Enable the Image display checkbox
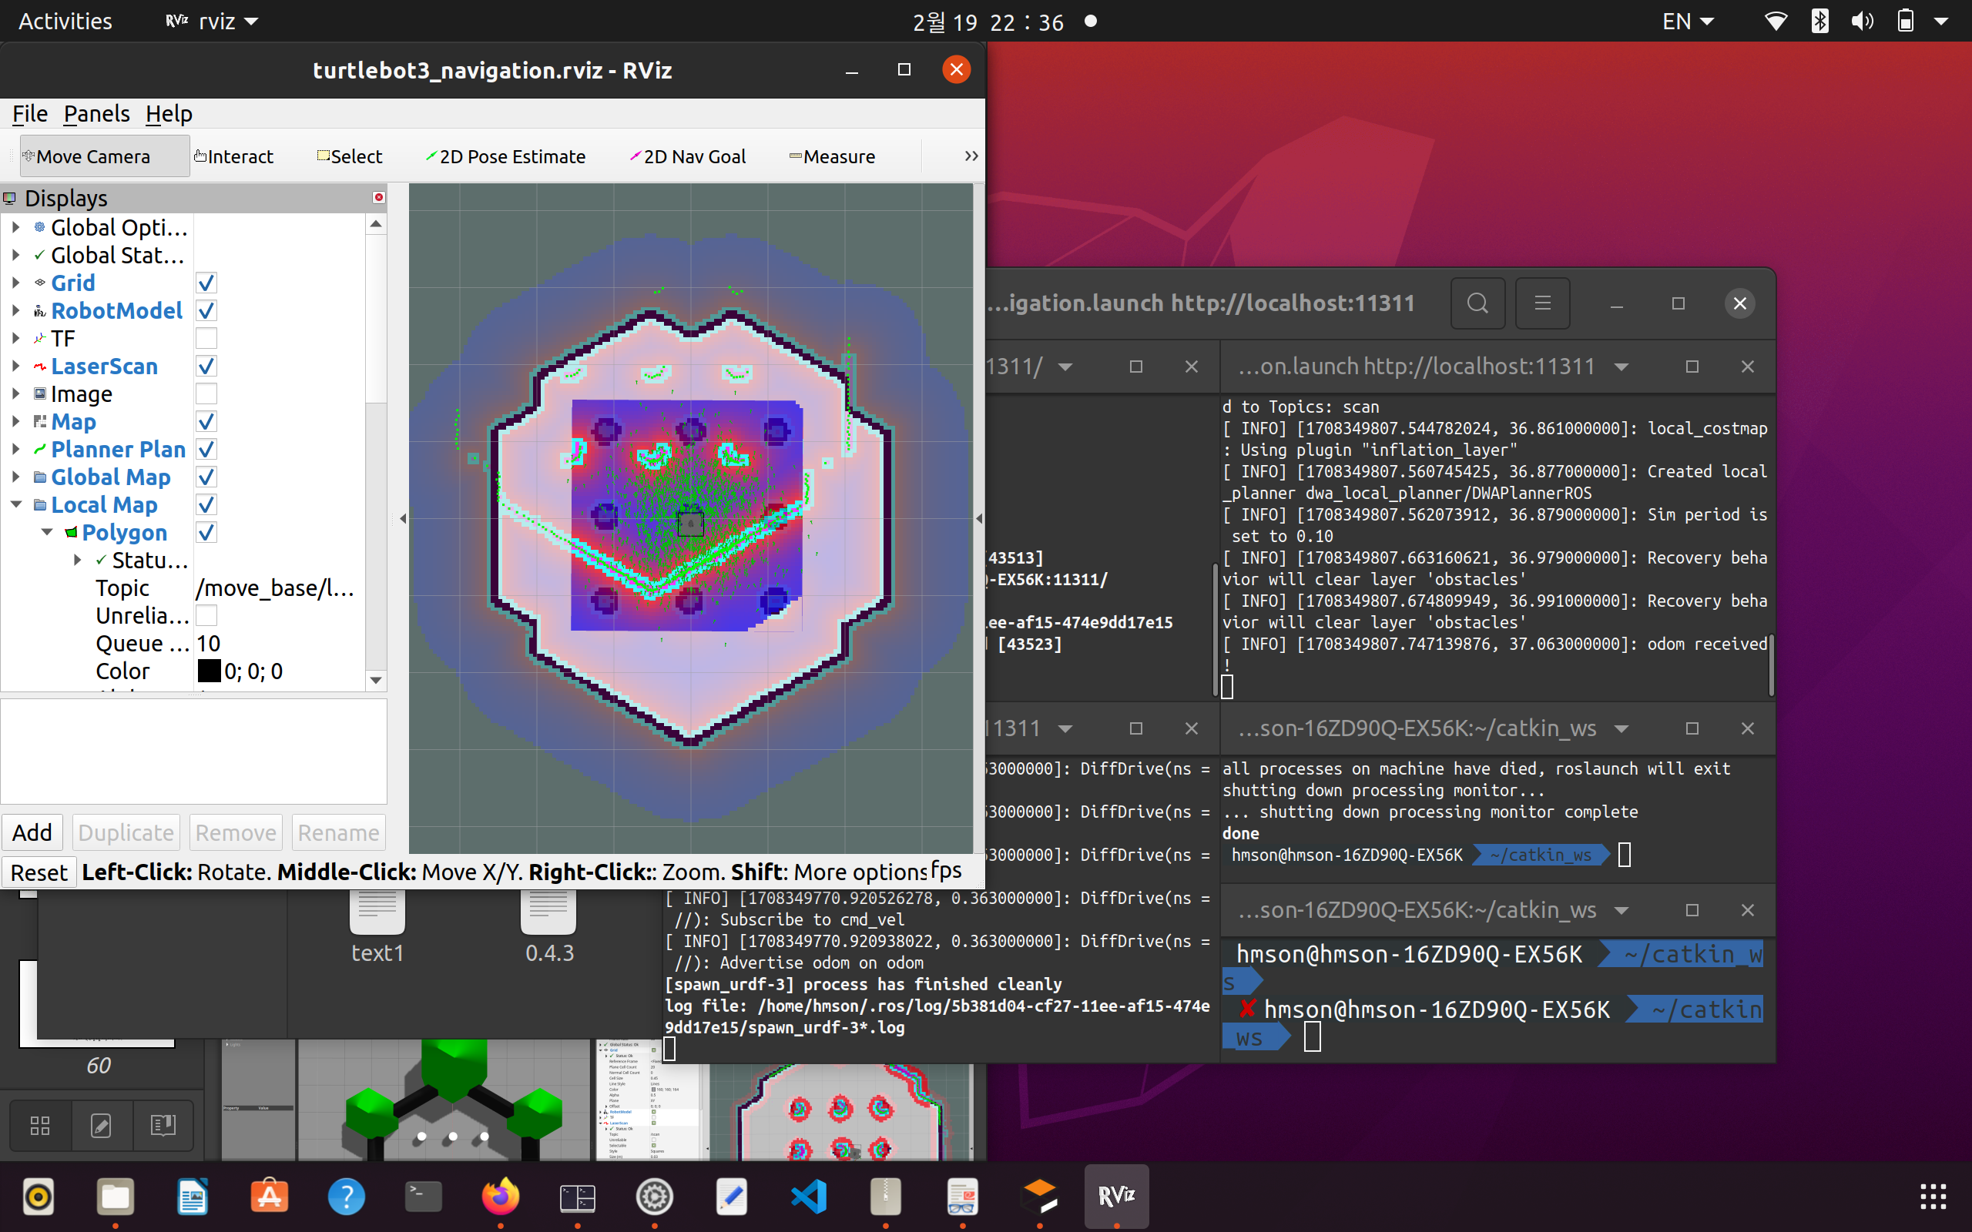The height and width of the screenshot is (1232, 1972). [206, 393]
